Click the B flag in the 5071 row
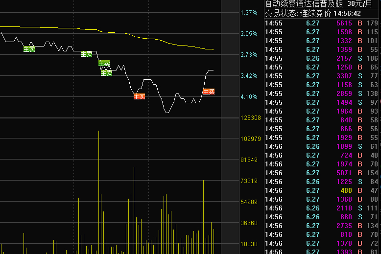The height and width of the screenshot is (254, 381). pyautogui.click(x=360, y=173)
